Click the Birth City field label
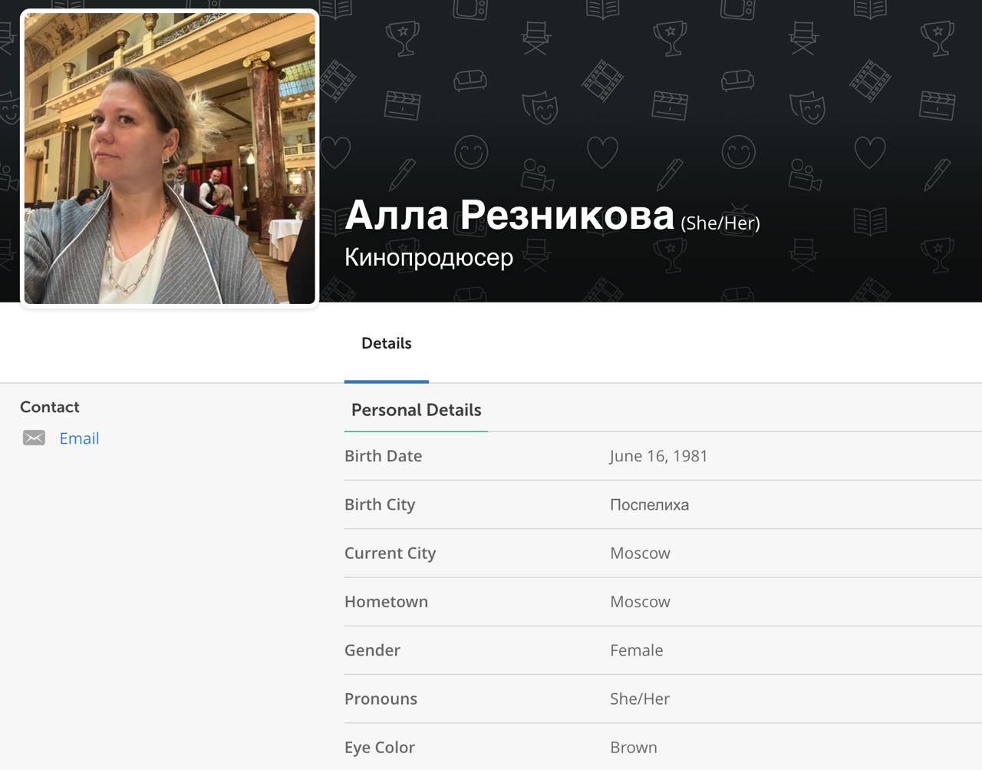 pyautogui.click(x=380, y=504)
